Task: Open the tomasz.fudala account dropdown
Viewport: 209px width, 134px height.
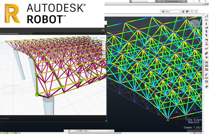Action: point(173,1)
